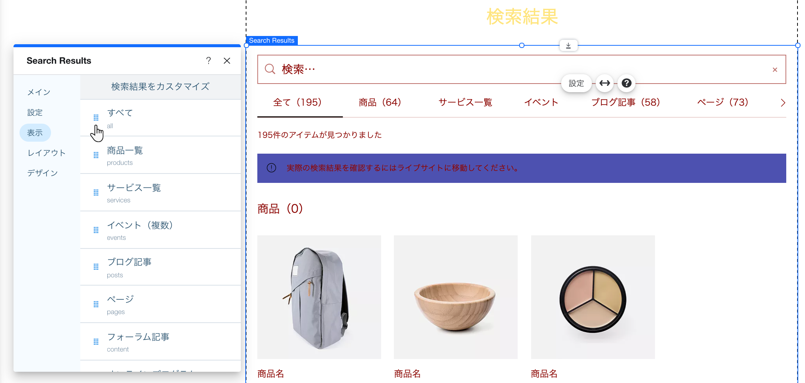Screen dimensions: 805x383
Task: Click the download arrow handle on top border
Action: point(568,45)
